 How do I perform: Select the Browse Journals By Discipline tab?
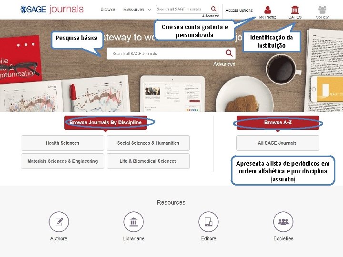coord(105,122)
